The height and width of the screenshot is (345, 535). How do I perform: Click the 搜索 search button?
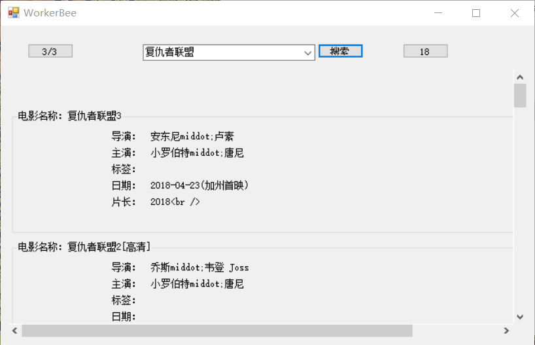341,51
